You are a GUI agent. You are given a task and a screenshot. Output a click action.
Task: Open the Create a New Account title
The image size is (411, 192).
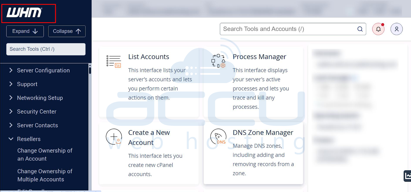tap(149, 138)
